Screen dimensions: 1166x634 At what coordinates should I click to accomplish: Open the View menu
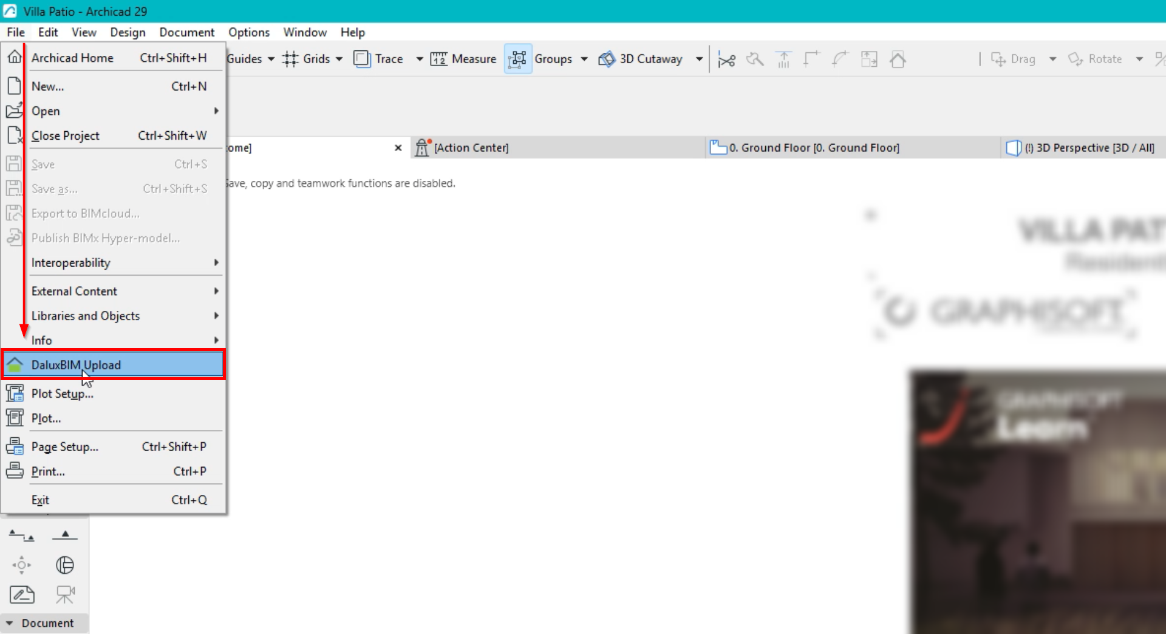point(84,32)
